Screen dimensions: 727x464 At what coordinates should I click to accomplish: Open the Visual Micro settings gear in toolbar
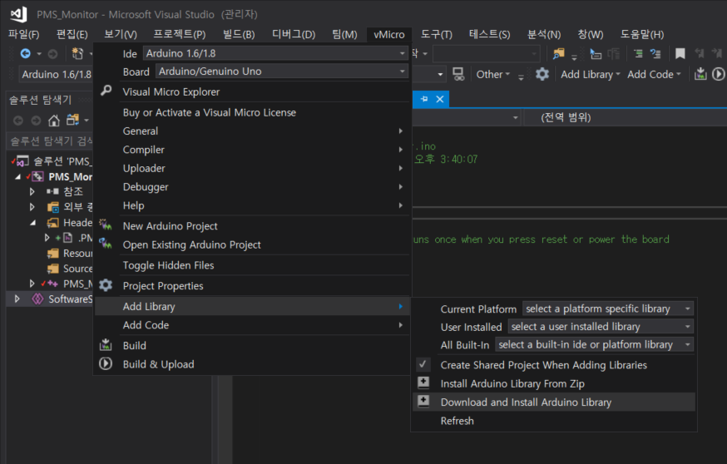(x=542, y=74)
